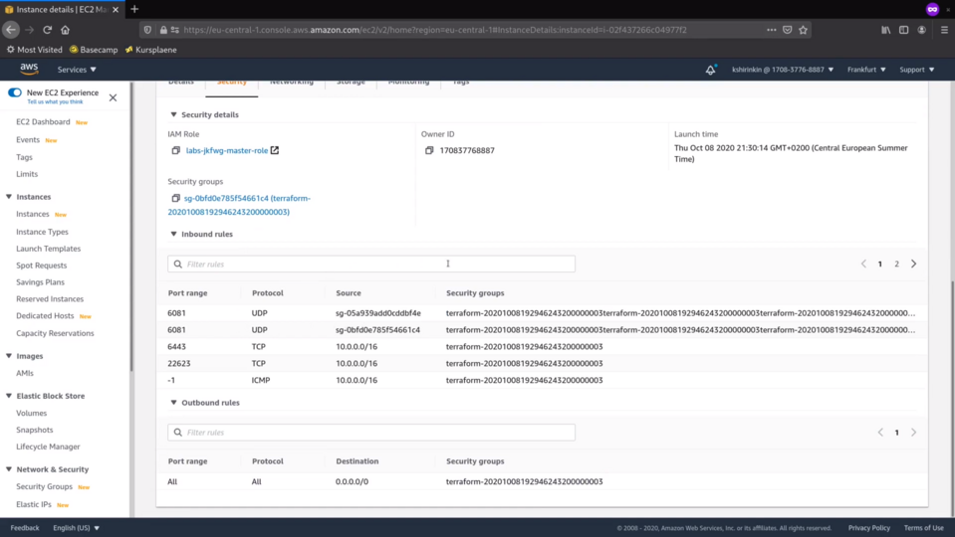Image resolution: width=955 pixels, height=537 pixels.
Task: Open the English (US) language dropdown
Action: tap(76, 528)
